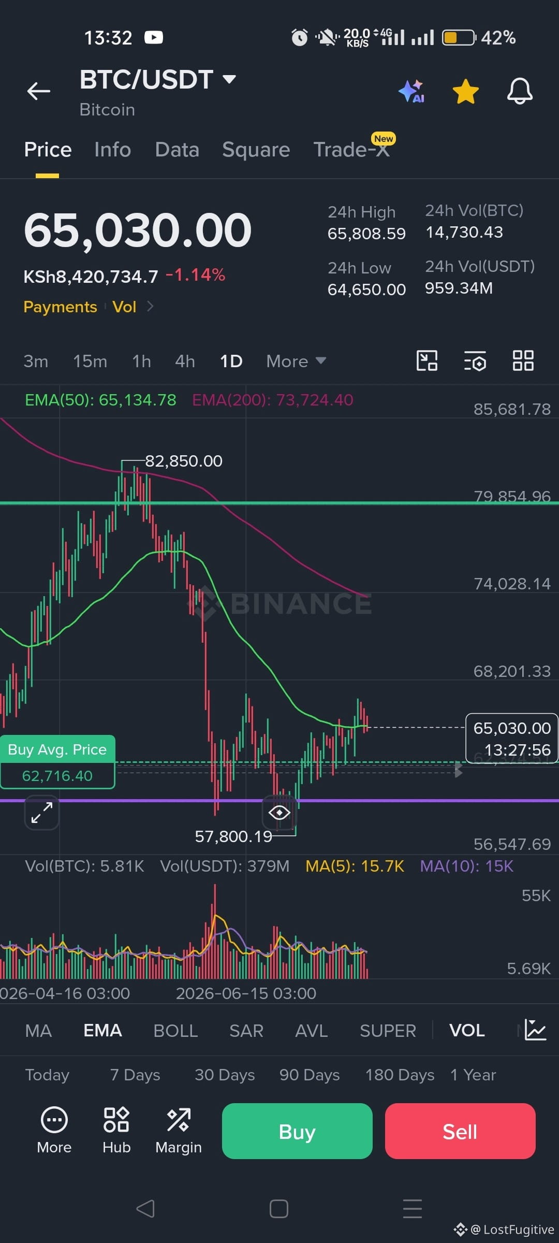
Task: Select the 1 Year range
Action: pos(473,1075)
